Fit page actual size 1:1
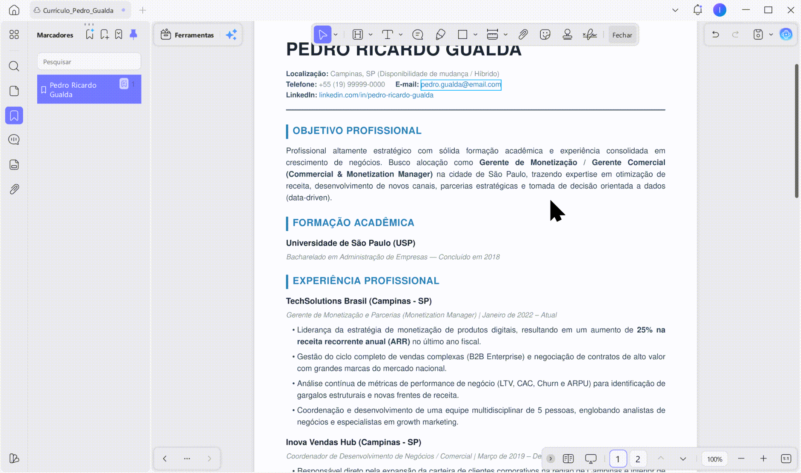The height and width of the screenshot is (473, 801). 786,458
